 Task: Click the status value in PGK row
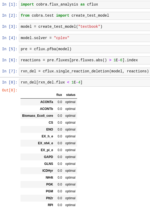point(70,184)
